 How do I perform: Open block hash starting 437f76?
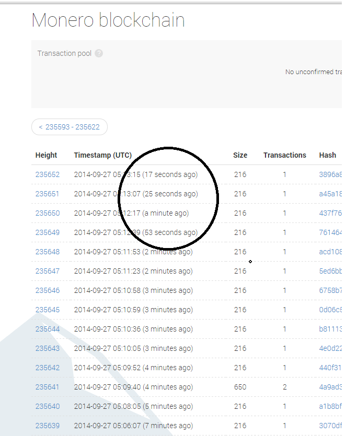pos(330,213)
